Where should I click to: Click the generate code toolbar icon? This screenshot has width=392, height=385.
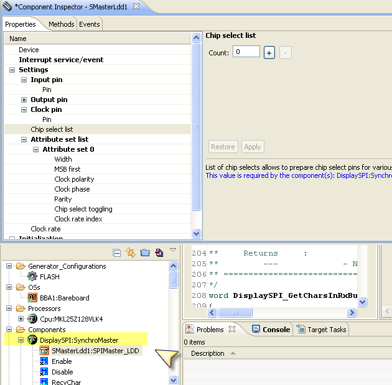(159, 253)
